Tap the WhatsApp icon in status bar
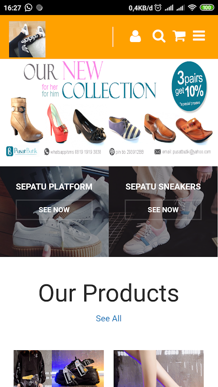This screenshot has height=387, width=218. 29,8
